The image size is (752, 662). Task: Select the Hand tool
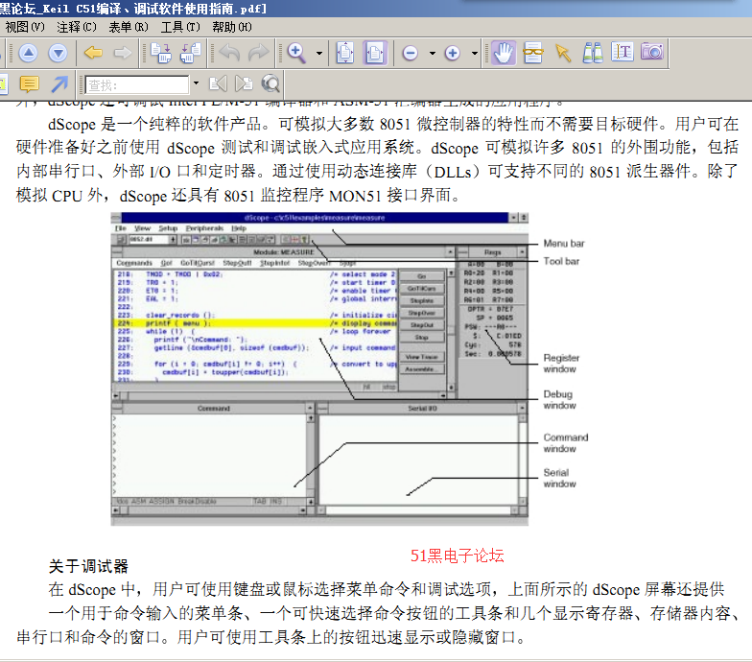(503, 53)
